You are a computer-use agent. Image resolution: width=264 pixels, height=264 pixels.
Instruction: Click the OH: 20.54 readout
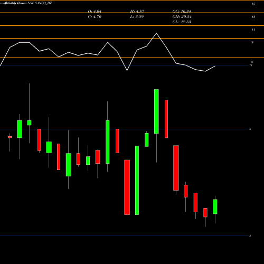(182, 17)
